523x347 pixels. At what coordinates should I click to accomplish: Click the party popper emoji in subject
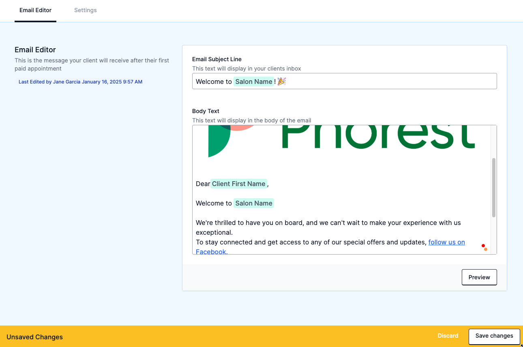[x=282, y=81]
